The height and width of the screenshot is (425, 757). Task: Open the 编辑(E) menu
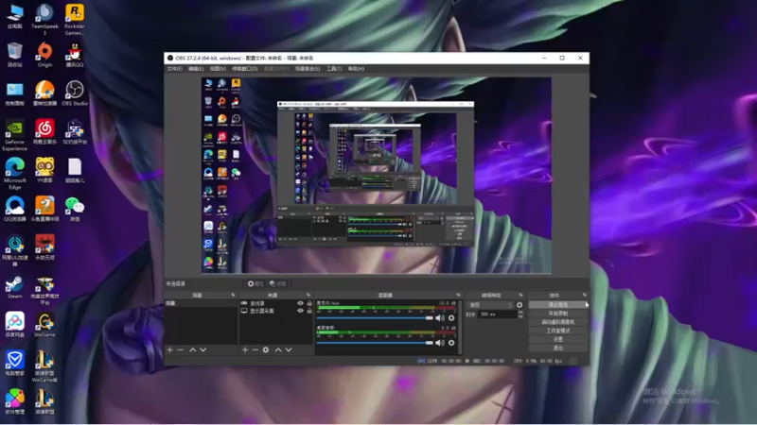196,69
